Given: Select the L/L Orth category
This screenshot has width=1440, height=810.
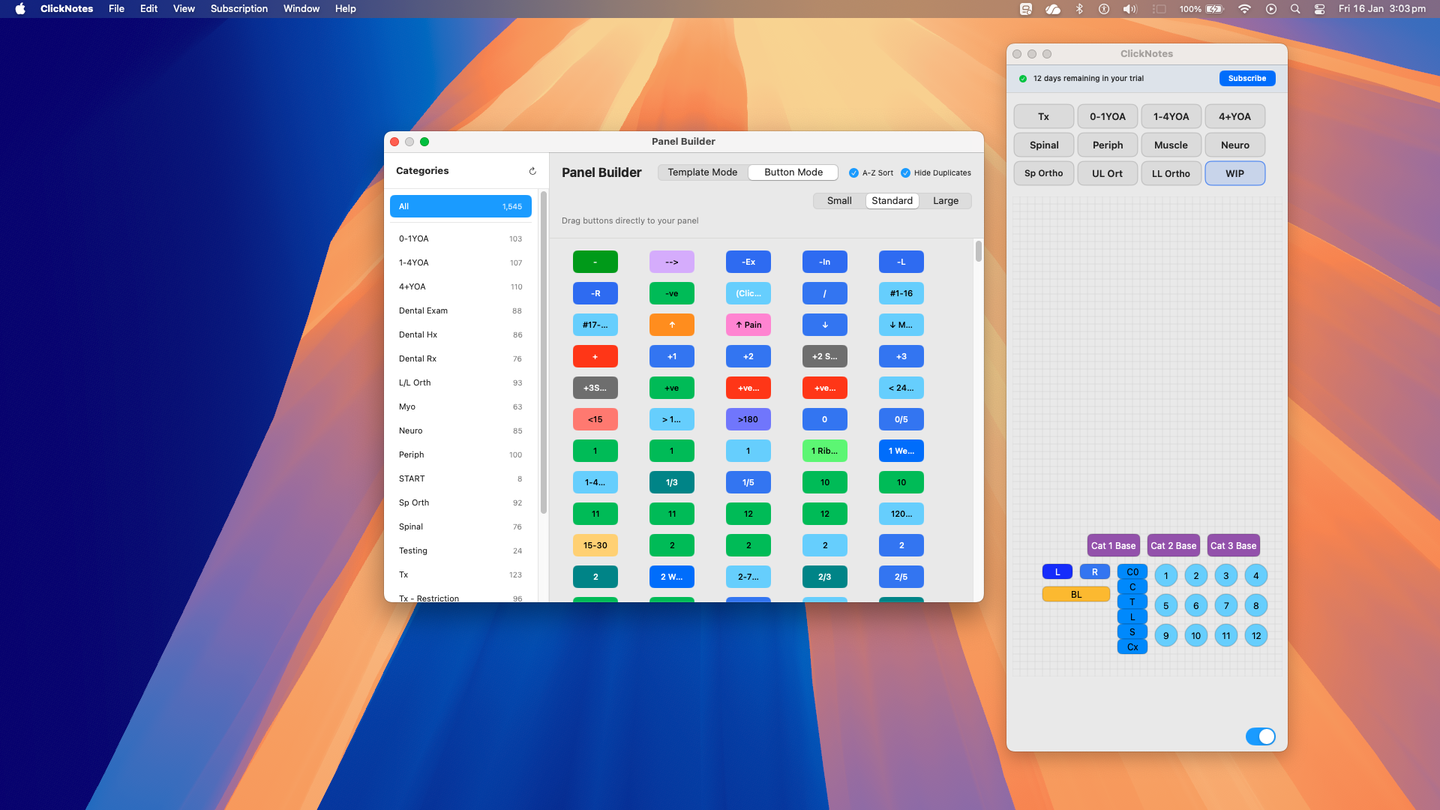Looking at the screenshot, I should pyautogui.click(x=460, y=382).
